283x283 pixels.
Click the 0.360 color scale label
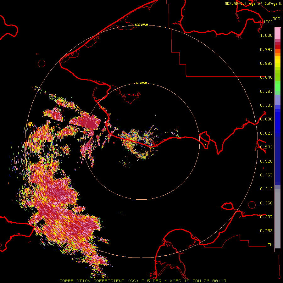point(266,203)
